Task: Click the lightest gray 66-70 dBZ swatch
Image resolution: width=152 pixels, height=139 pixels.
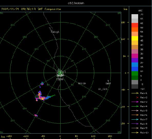Action: (x=135, y=16)
